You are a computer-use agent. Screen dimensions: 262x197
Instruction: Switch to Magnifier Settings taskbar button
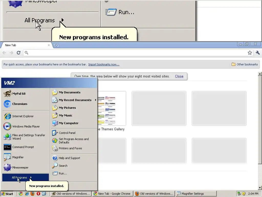[196, 194]
